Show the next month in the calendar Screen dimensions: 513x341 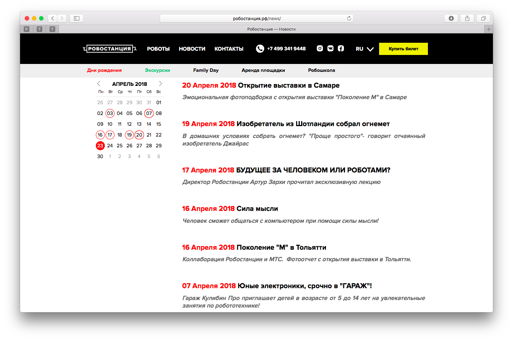pos(160,84)
